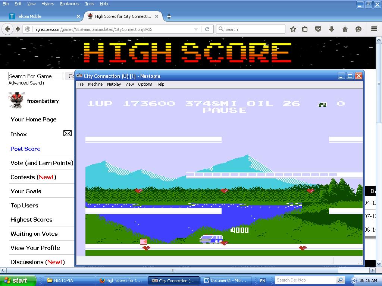The height and width of the screenshot is (286, 382).
Task: Bookmark this page with the star icon
Action: [x=293, y=29]
